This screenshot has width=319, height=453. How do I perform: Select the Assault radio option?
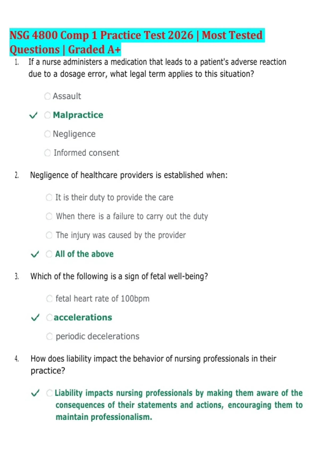[x=47, y=96]
